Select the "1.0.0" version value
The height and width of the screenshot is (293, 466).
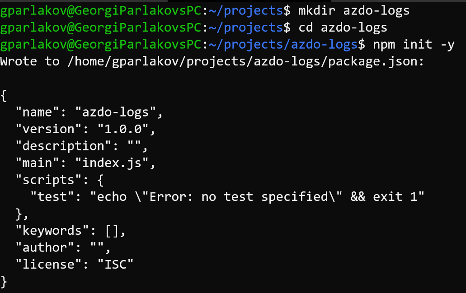click(x=123, y=129)
